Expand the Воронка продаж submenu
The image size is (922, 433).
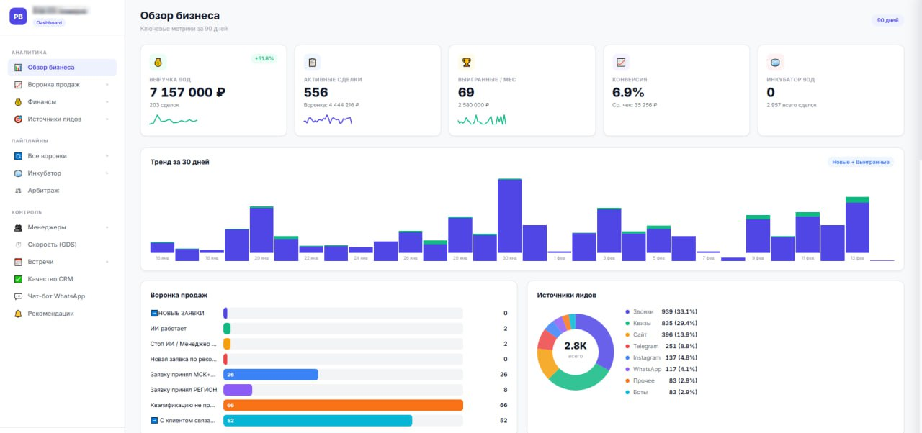click(x=107, y=85)
